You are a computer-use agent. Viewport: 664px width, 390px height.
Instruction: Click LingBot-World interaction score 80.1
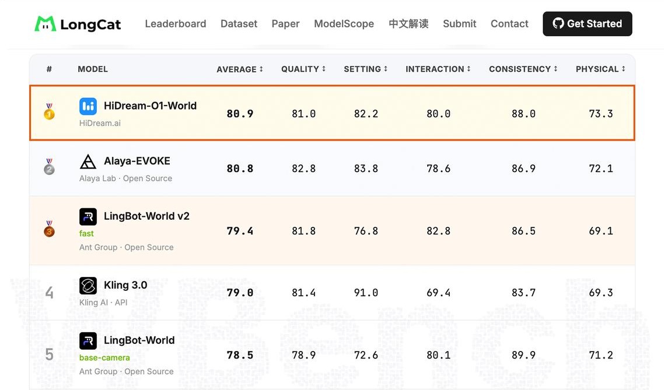[x=438, y=355]
